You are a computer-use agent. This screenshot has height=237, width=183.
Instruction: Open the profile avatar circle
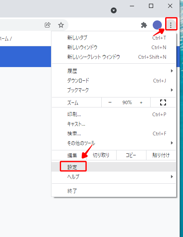[157, 25]
